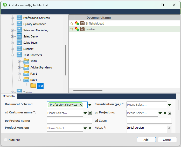Enable the Auto-File checkbox
This screenshot has width=181, height=147.
6,140
